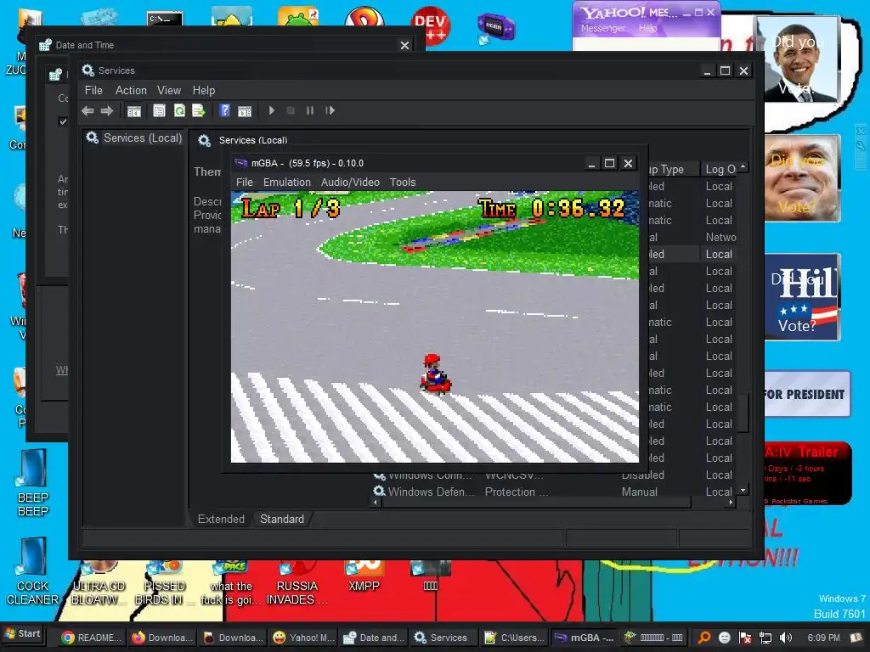The height and width of the screenshot is (652, 870).
Task: Click the vertical scrollbar thumb in services list
Action: (743, 412)
